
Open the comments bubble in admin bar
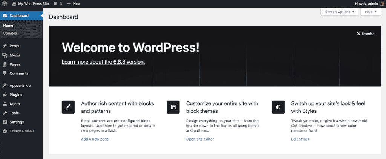pyautogui.click(x=56, y=4)
